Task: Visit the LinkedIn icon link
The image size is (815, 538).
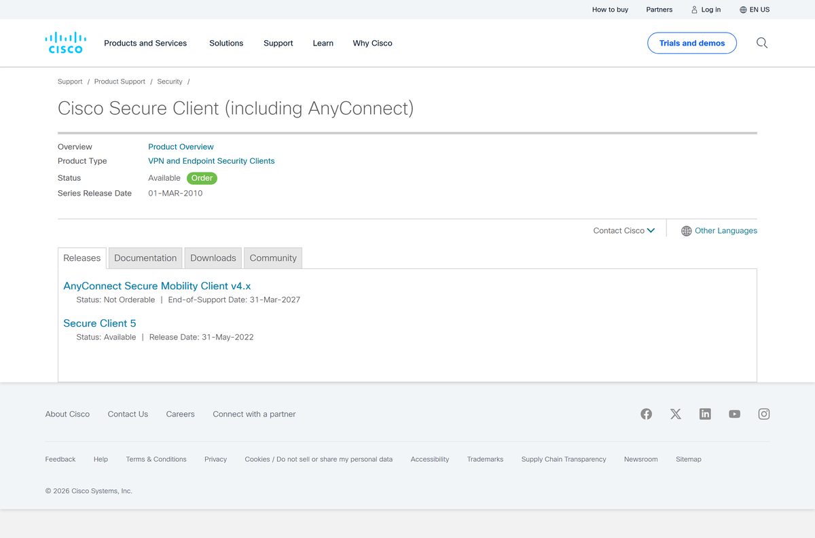Action: point(705,414)
